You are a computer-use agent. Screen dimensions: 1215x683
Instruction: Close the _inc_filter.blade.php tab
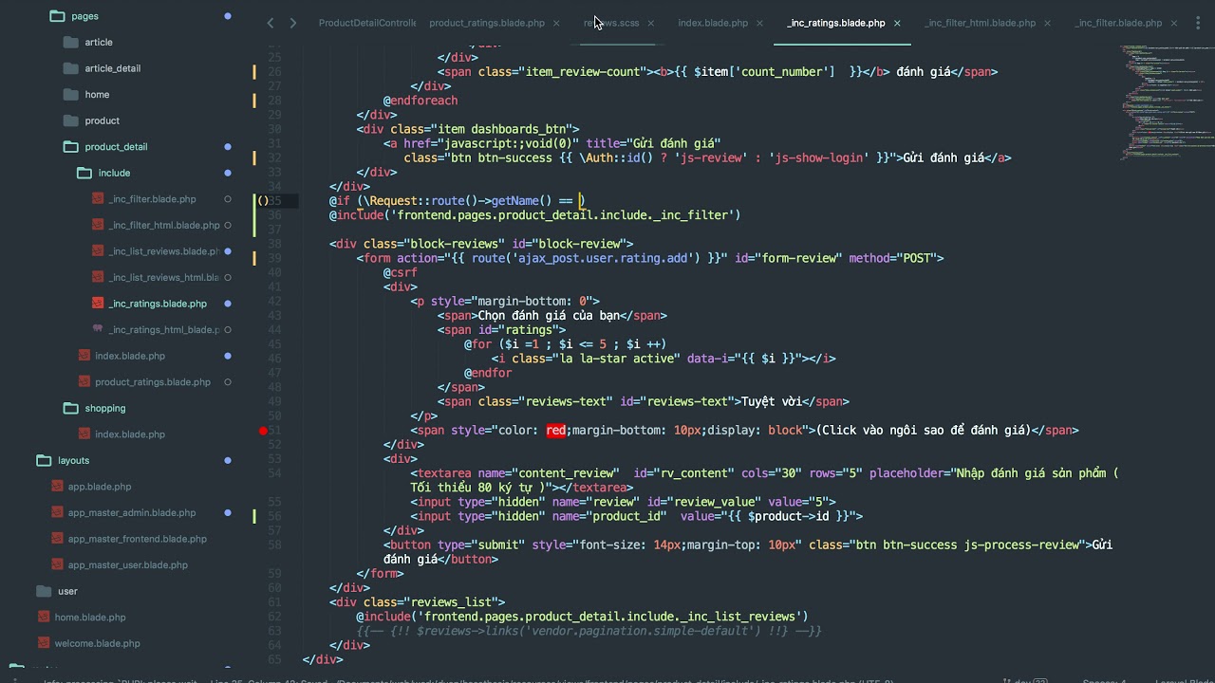(1173, 23)
